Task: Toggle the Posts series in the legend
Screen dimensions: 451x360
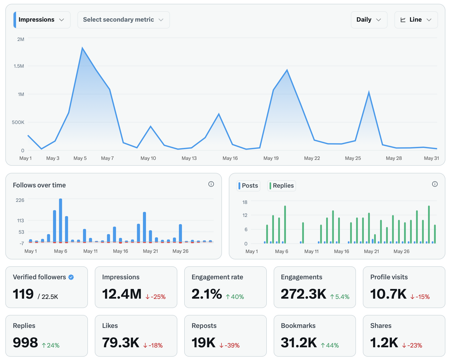Action: click(248, 186)
